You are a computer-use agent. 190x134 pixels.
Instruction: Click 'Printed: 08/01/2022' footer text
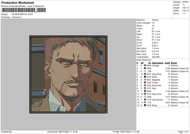click(x=121, y=132)
